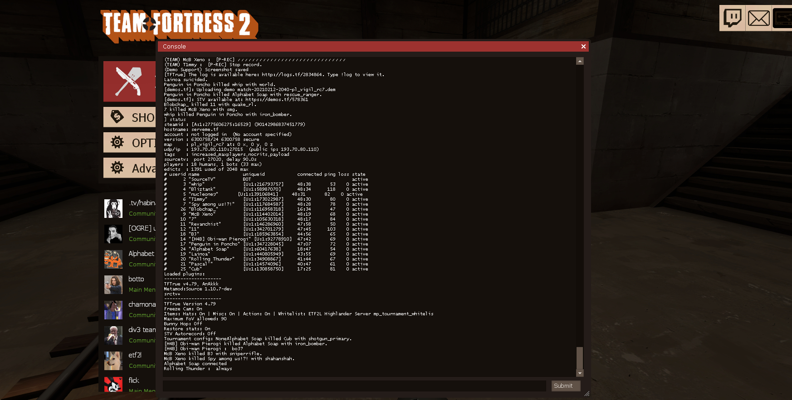Click the 'players : 18 humans, 1 bots' line
Image resolution: width=792 pixels, height=400 pixels.
[x=213, y=164]
